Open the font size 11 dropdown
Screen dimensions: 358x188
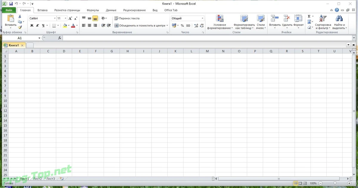(66, 18)
